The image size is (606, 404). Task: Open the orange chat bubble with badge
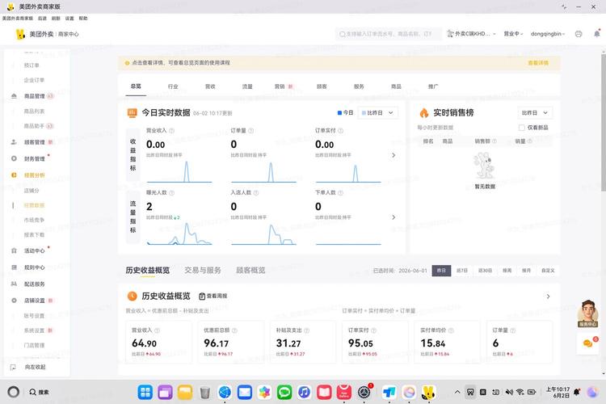(588, 343)
